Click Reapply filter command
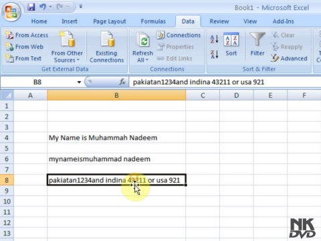Image resolution: width=321 pixels, height=241 pixels. pos(287,47)
